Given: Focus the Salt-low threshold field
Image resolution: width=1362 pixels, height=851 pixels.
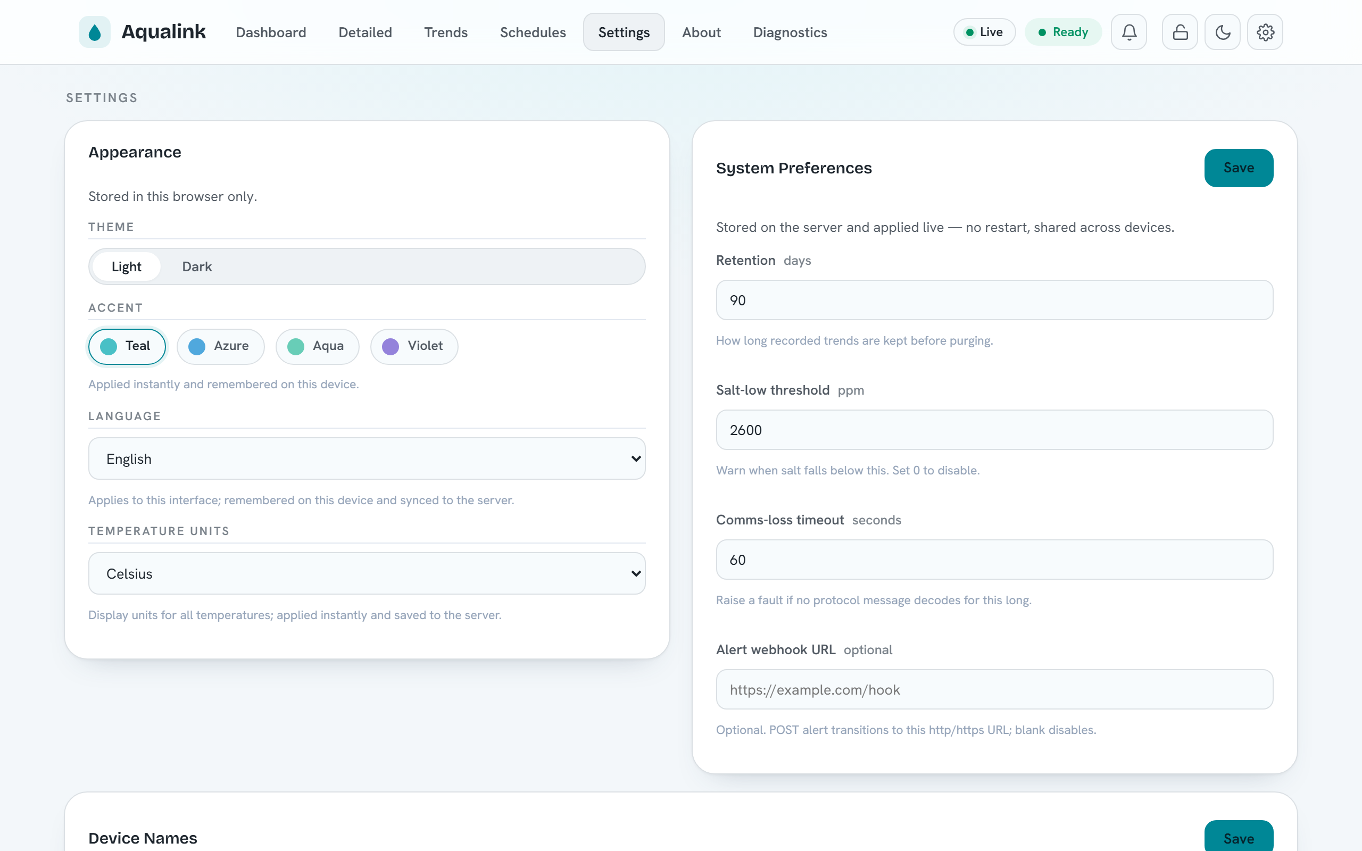Looking at the screenshot, I should tap(994, 430).
